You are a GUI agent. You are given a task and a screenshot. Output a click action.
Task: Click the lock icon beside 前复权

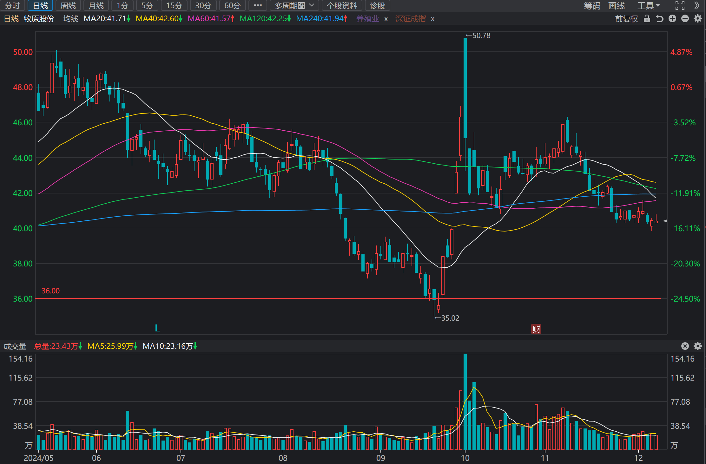pos(647,19)
